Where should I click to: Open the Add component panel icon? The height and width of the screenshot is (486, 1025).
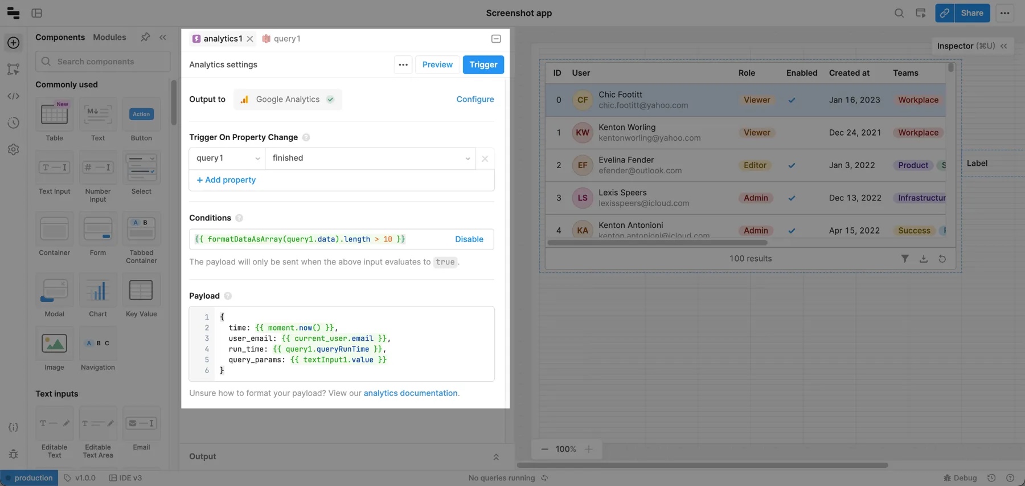click(14, 43)
